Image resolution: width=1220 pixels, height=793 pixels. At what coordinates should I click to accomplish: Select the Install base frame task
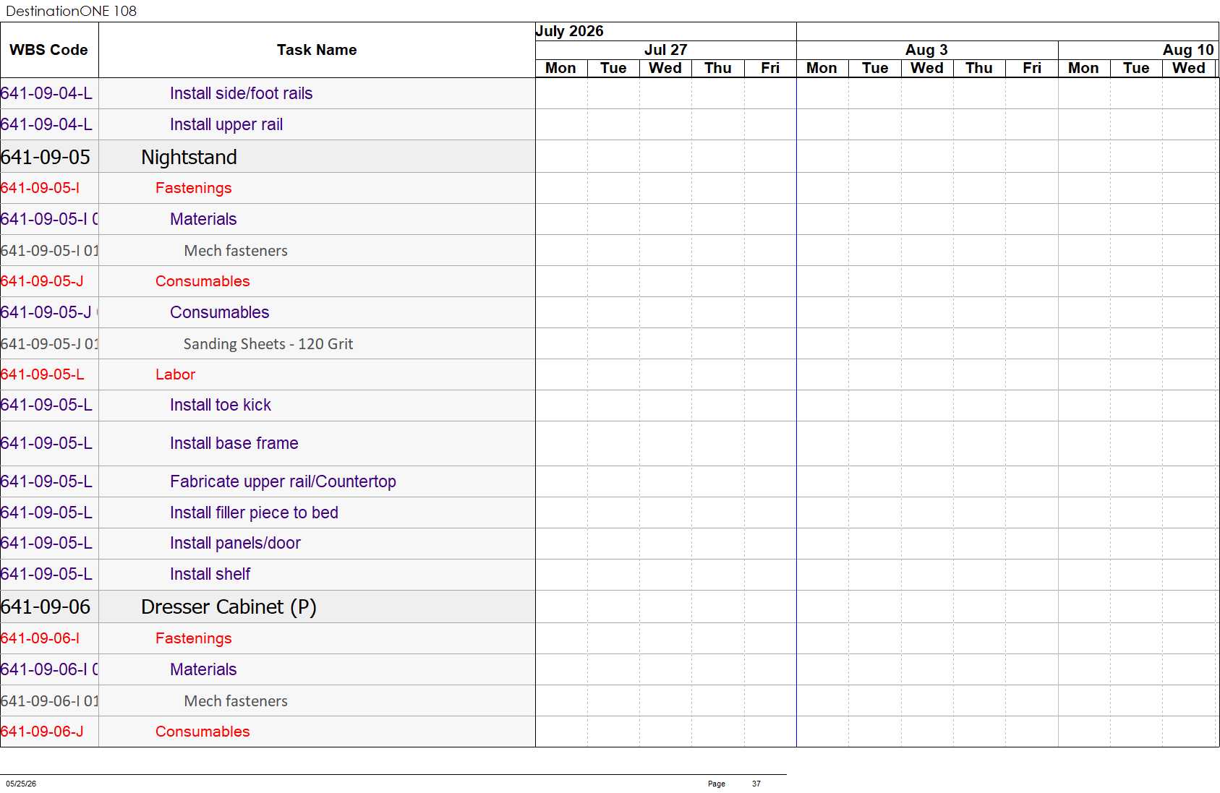234,443
